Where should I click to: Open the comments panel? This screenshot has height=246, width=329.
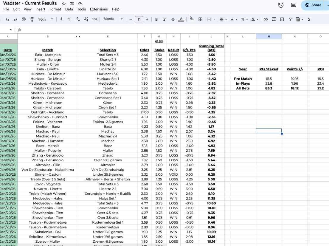(294, 5)
